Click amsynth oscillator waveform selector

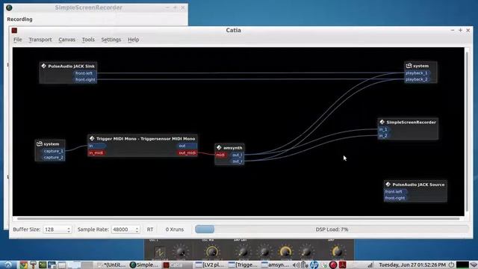pos(160,253)
